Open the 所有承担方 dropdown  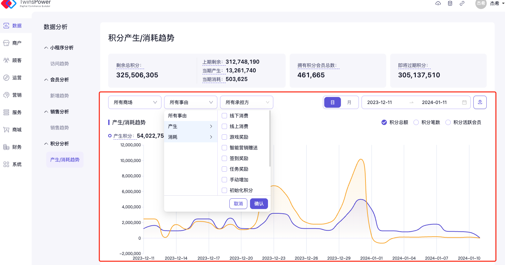246,102
